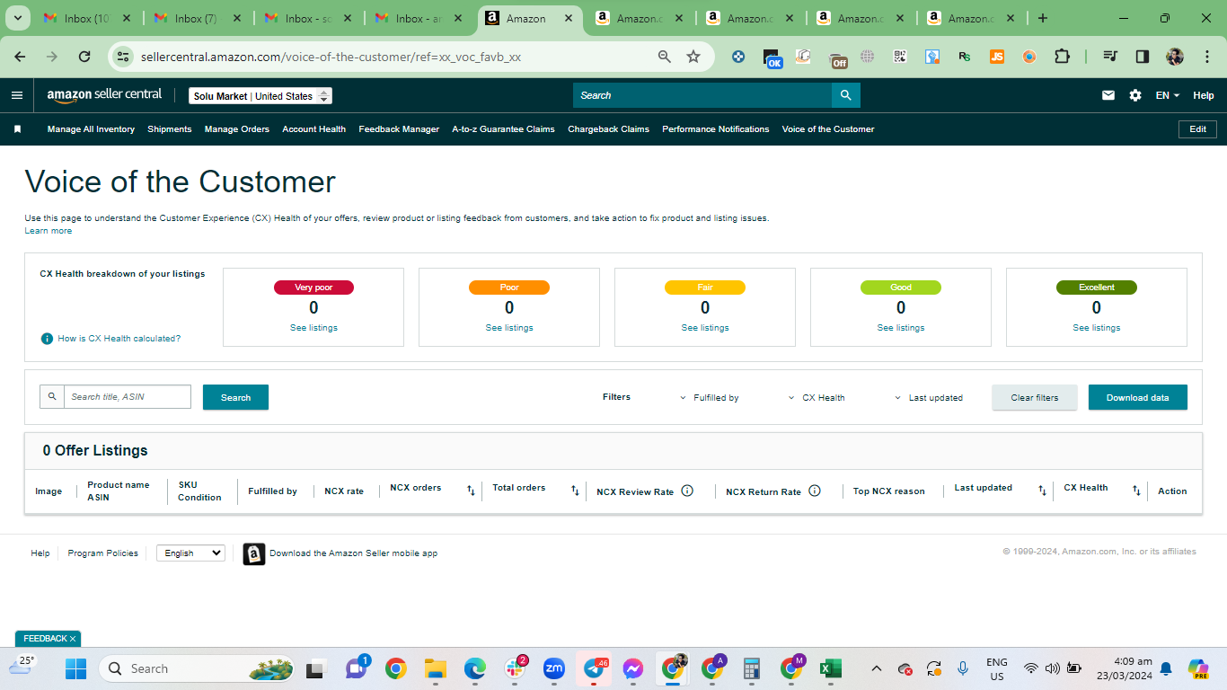1227x690 pixels.
Task: Open Performance Notifications
Action: click(716, 129)
